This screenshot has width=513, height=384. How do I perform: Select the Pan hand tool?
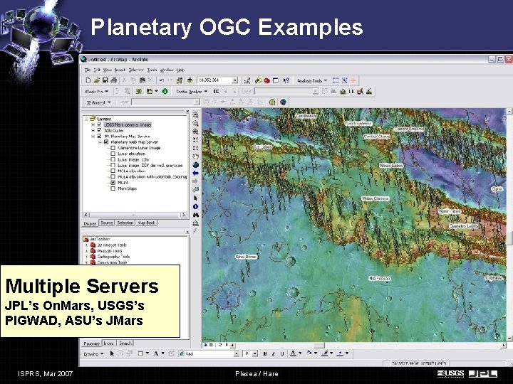pyautogui.click(x=196, y=156)
